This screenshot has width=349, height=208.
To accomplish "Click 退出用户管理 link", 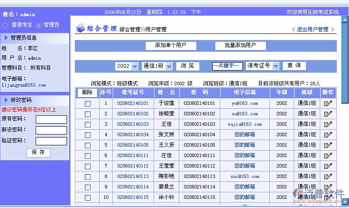I will coord(312,30).
